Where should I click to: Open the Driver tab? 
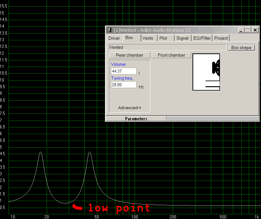coord(114,38)
